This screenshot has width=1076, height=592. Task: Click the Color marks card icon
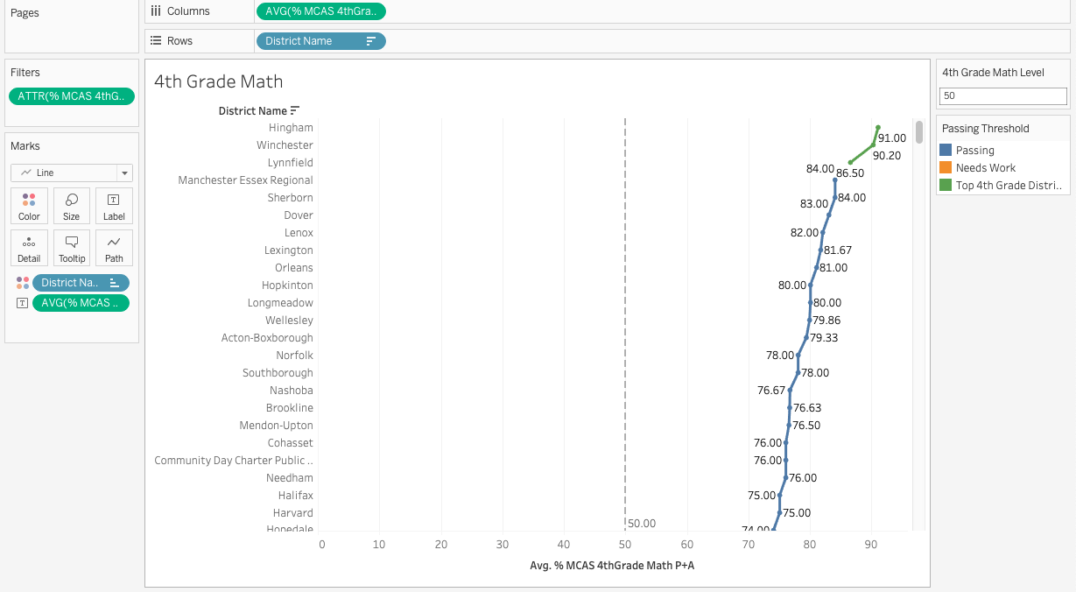[x=29, y=205]
